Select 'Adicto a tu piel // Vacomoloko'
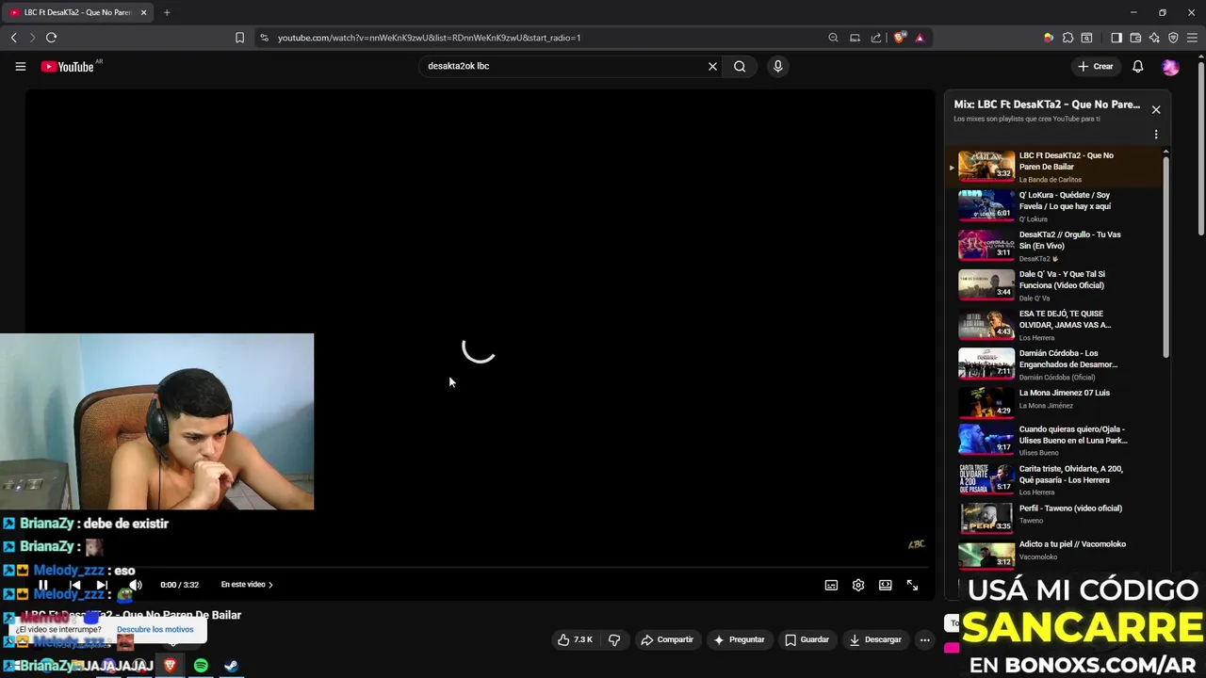This screenshot has height=678, width=1206. [1055, 553]
